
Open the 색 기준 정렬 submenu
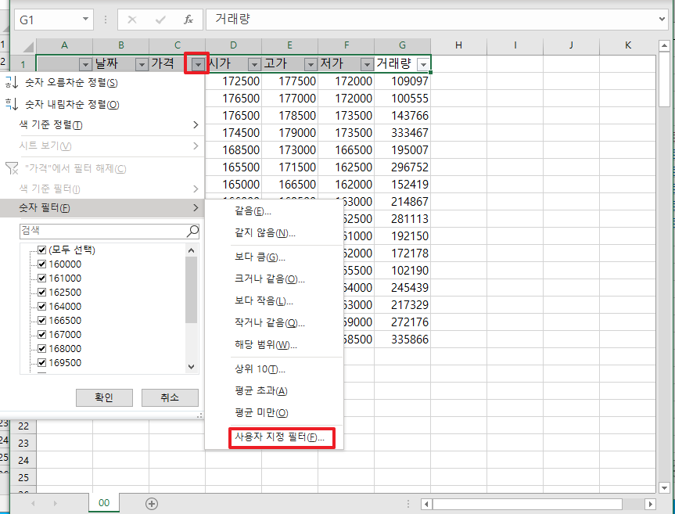pos(102,125)
